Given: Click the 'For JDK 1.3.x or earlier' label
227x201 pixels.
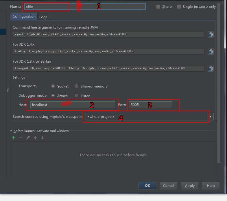Looking at the screenshot, I should point(32,62).
